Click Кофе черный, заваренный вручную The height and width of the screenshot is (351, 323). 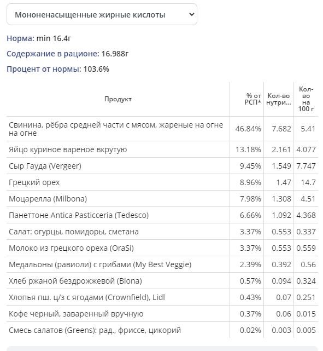(76, 314)
